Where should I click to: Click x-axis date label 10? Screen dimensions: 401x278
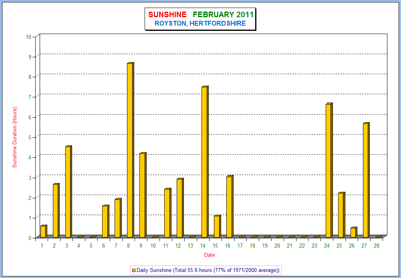click(x=153, y=246)
